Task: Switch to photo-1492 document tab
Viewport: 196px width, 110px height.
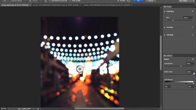Action: [107, 5]
